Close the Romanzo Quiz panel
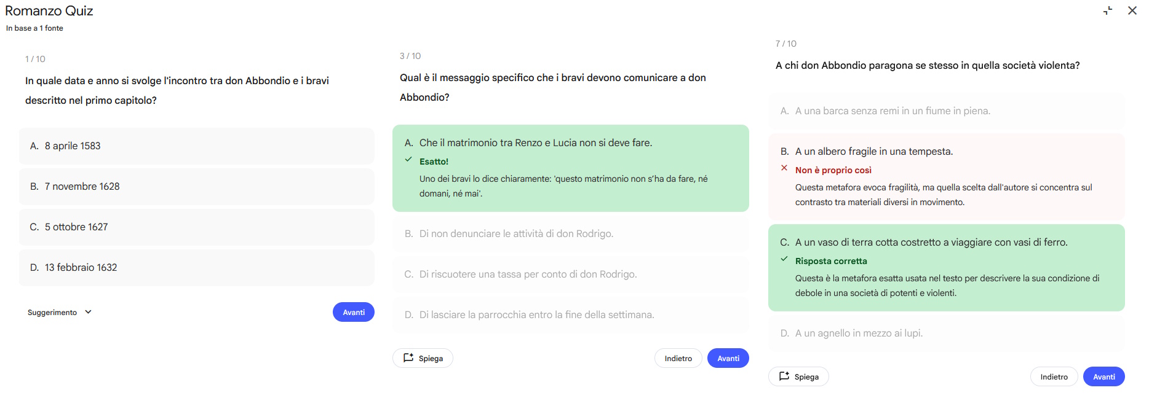 tap(1132, 10)
